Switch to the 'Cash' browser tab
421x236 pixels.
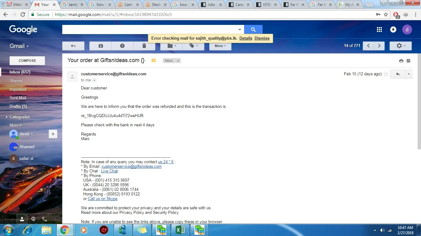coord(129,5)
